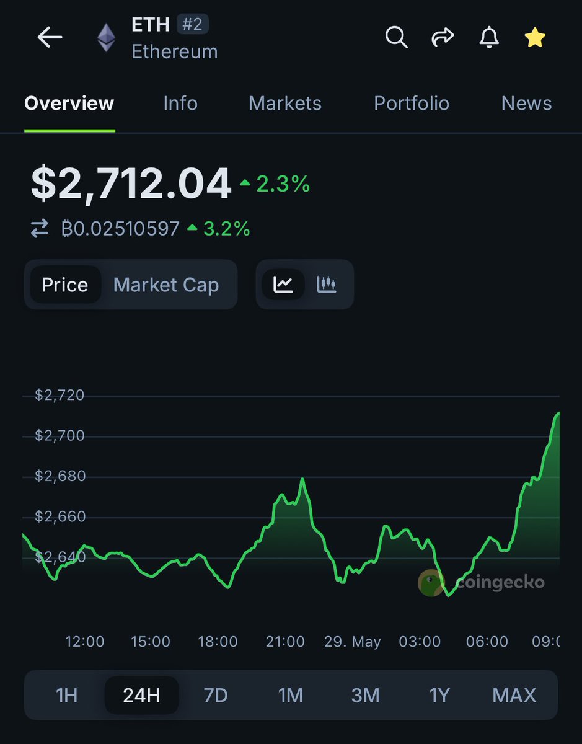Tap the $2,720 axis label
This screenshot has height=744, width=582.
tap(59, 395)
